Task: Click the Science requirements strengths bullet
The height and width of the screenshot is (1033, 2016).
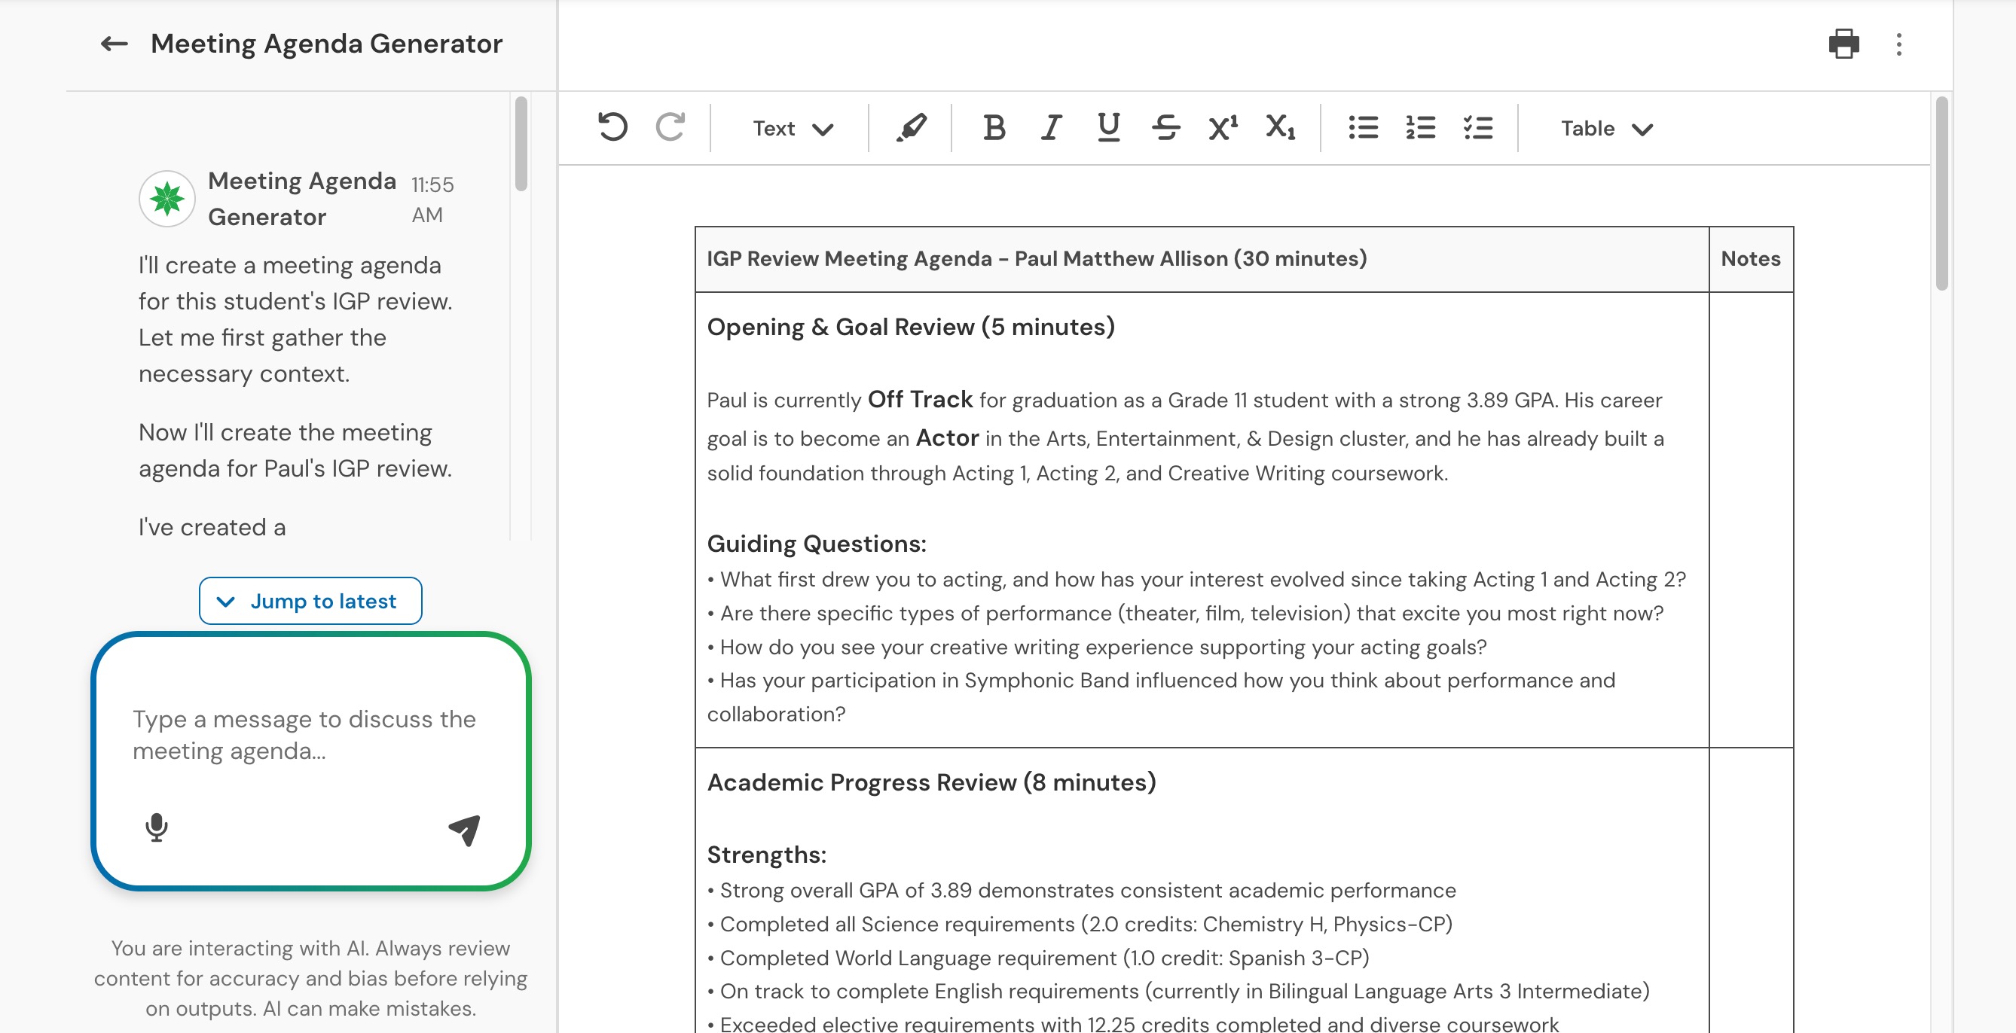Action: [1080, 925]
